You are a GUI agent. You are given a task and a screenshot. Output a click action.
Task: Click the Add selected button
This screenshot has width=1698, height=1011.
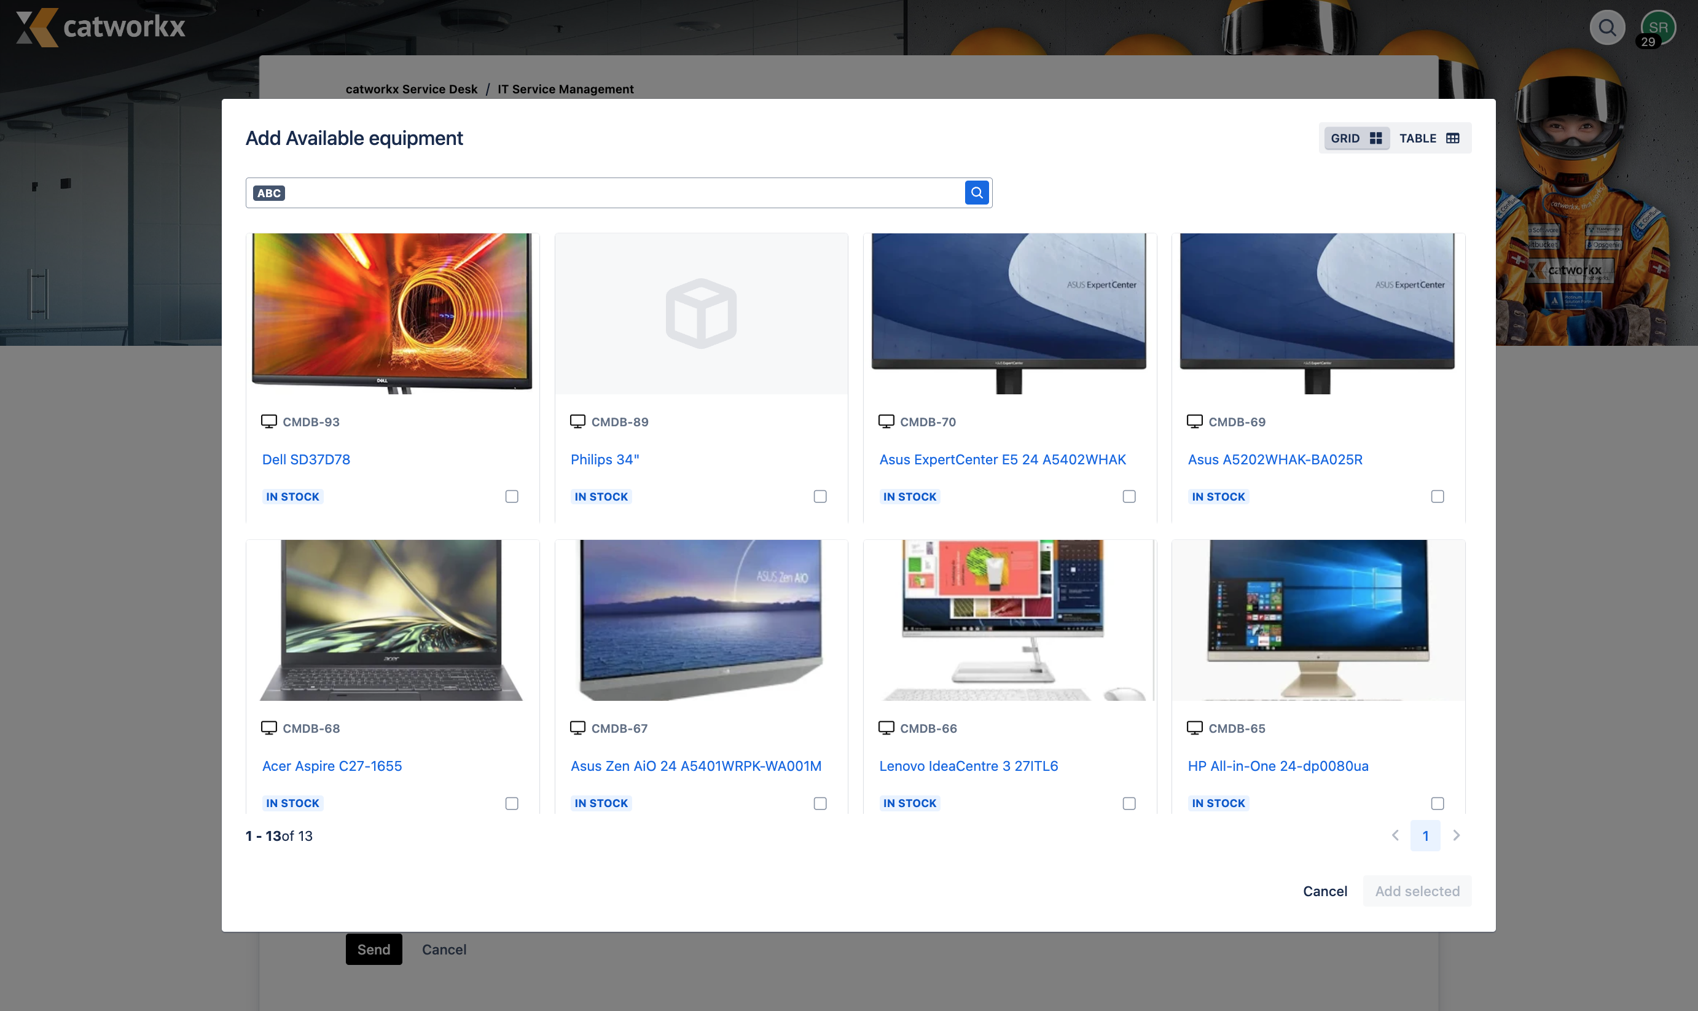(x=1417, y=891)
